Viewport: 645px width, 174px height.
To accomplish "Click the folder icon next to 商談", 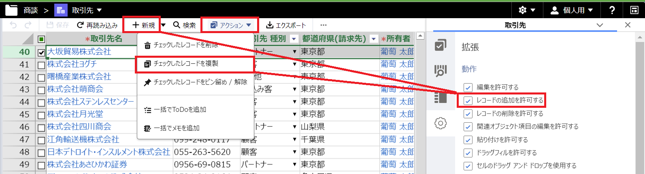I will pyautogui.click(x=11, y=10).
